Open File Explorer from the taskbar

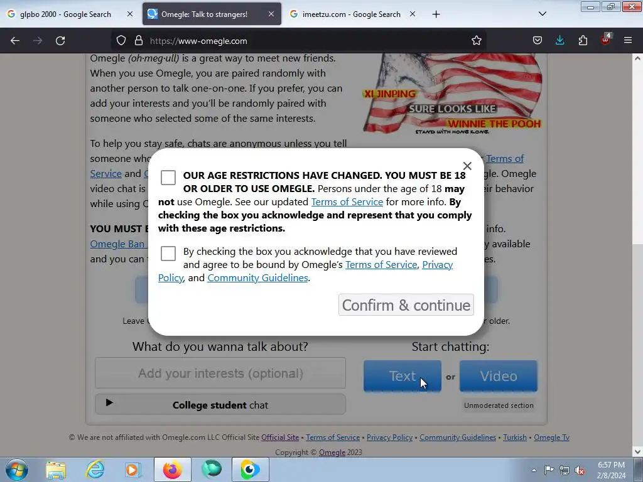click(56, 469)
